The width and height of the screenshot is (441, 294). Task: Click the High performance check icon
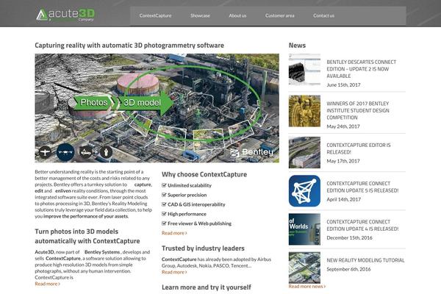point(164,214)
